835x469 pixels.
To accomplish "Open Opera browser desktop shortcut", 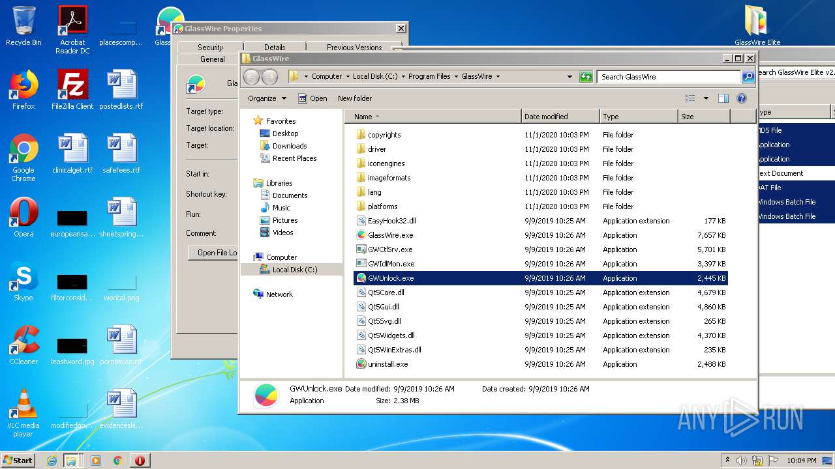I will pyautogui.click(x=23, y=218).
